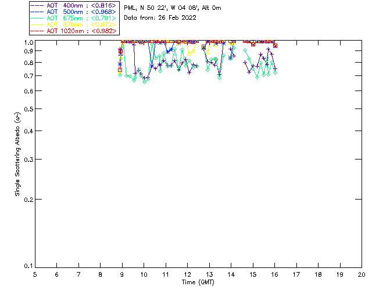The image size is (372, 297).
Task: Click the 0.8 y-axis tick label
Action: coord(28,63)
